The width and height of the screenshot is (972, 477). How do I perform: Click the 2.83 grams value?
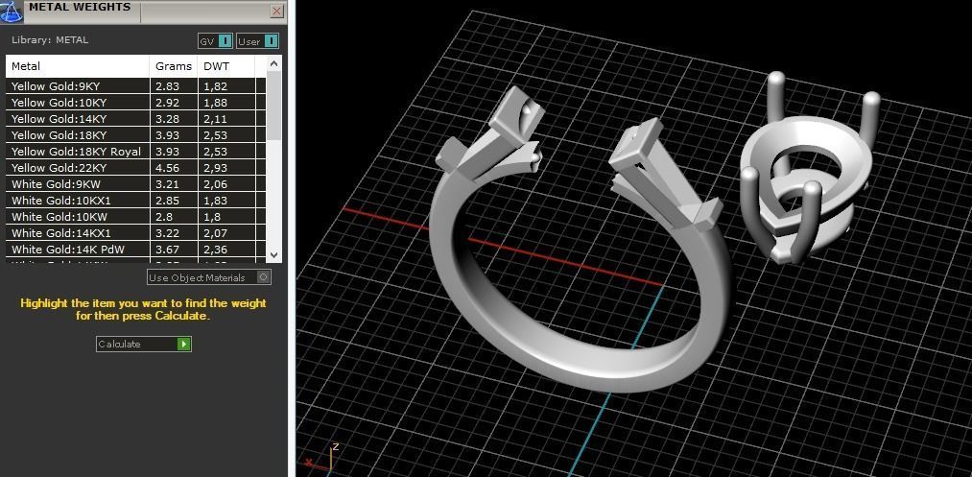click(167, 86)
